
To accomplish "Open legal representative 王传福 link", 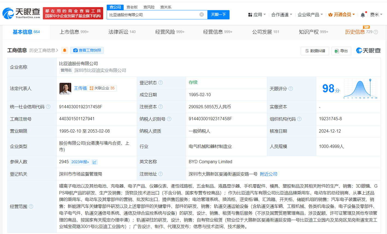I will (x=80, y=88).
